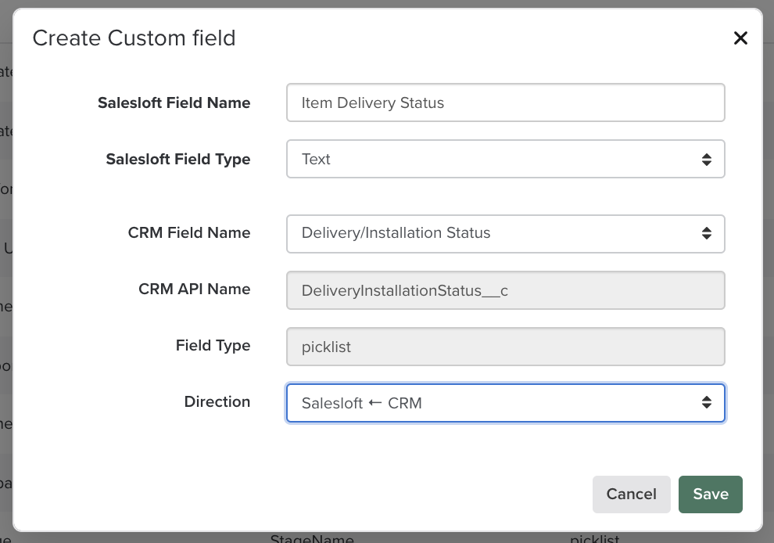The image size is (774, 543).
Task: Click the up-down arrow icon in the Direction select
Action: [x=706, y=403]
